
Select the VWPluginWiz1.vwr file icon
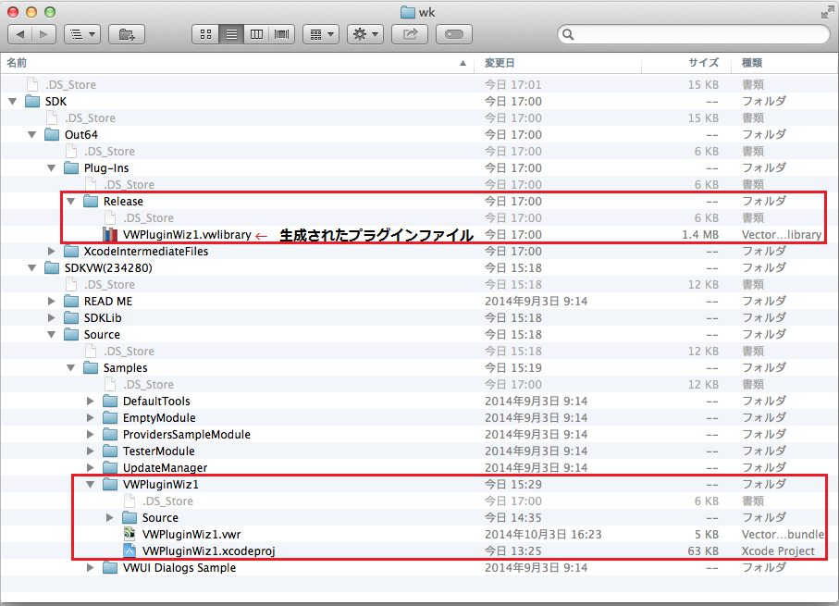click(130, 534)
